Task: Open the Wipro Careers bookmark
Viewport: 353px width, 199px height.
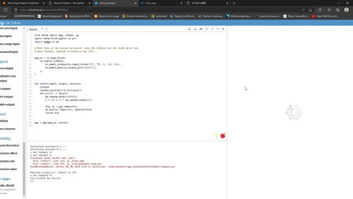Action: pos(296,16)
